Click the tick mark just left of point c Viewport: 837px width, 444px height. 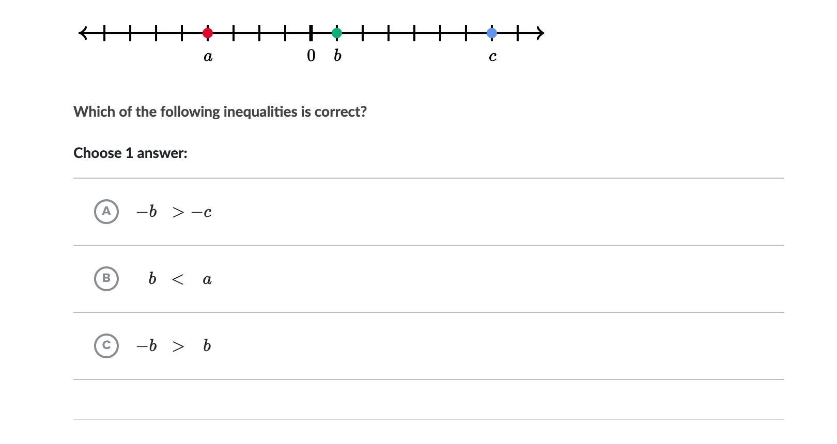pos(466,33)
